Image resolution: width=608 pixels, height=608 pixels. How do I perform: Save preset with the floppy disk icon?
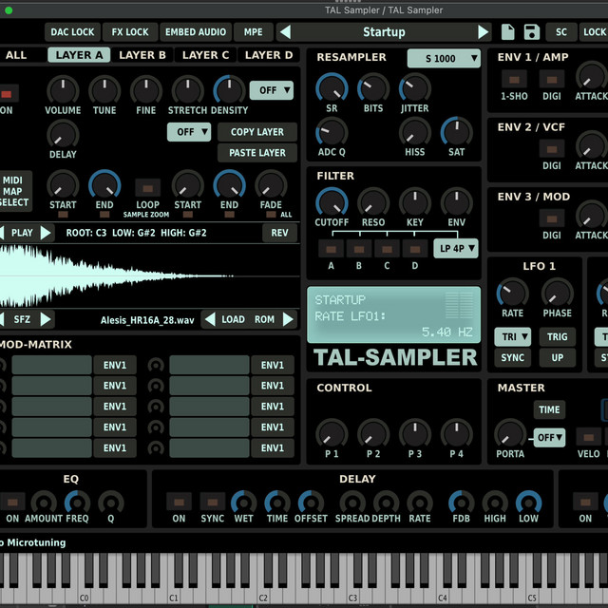pos(532,31)
